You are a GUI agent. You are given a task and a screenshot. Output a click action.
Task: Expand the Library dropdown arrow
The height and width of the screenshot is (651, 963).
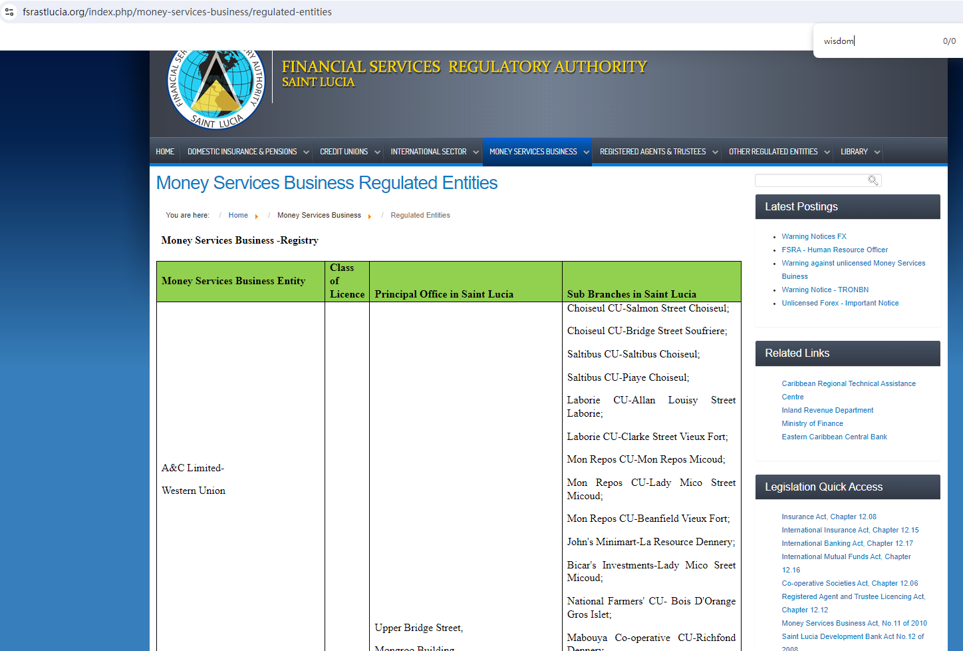[877, 152]
